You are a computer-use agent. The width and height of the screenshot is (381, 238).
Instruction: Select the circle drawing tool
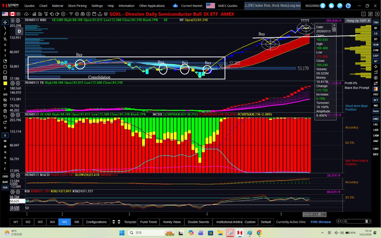pos(5,72)
